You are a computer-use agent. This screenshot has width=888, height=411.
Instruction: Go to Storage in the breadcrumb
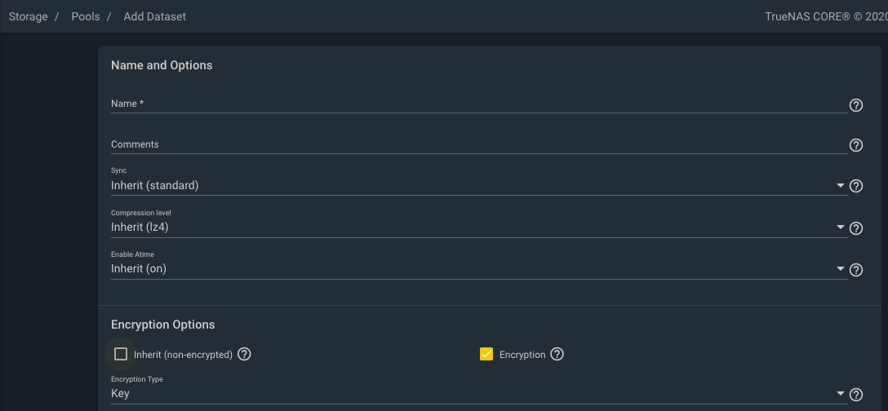(x=29, y=16)
